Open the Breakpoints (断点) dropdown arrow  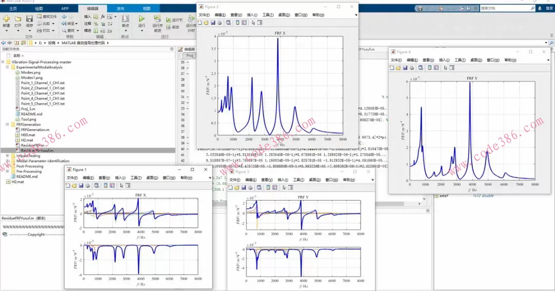125,31
